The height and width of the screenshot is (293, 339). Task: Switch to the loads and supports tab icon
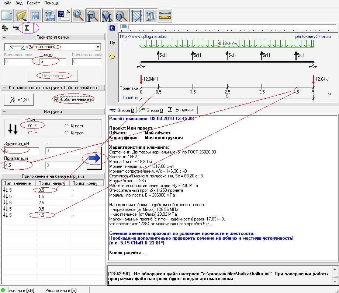(16, 28)
